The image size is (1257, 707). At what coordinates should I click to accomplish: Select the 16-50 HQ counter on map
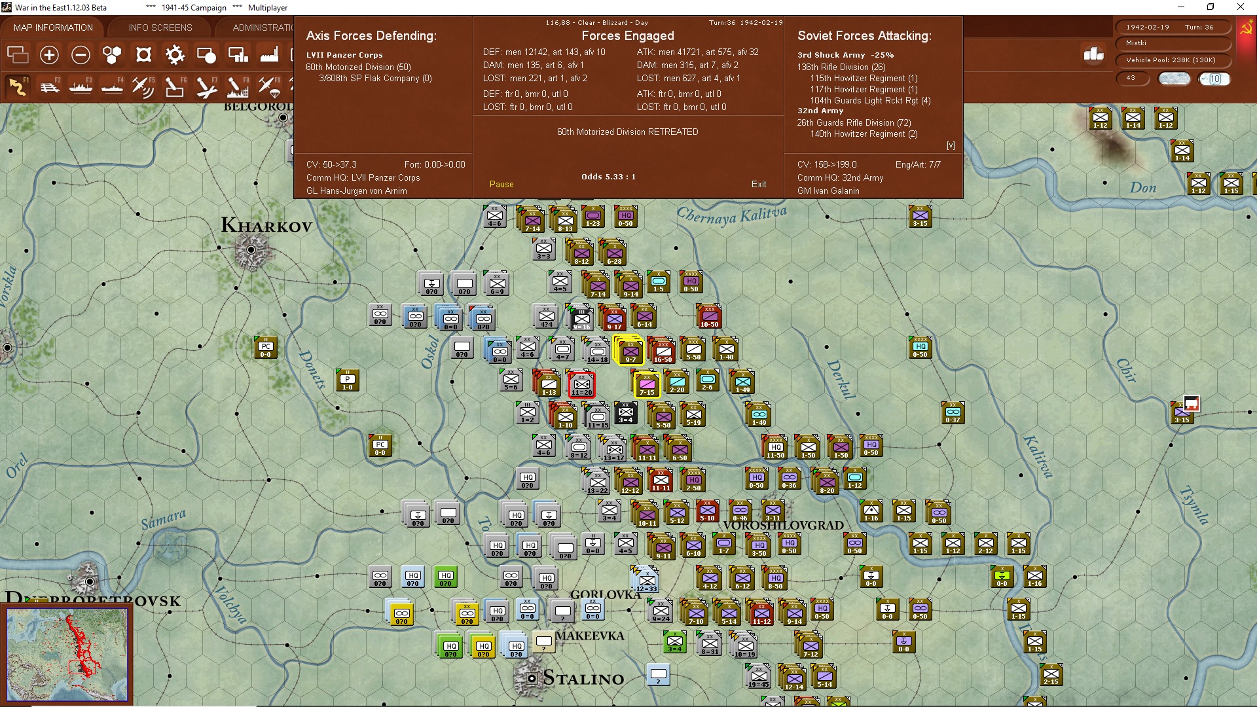(663, 352)
